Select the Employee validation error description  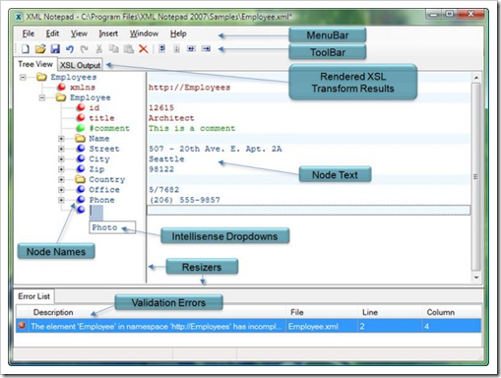coord(157,327)
